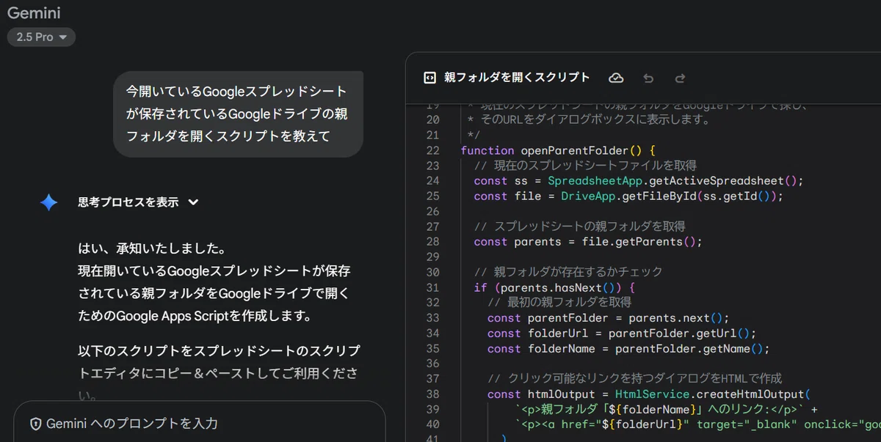Click line number 31 in code gutter
Viewport: 881px width, 442px height.
[432, 287]
